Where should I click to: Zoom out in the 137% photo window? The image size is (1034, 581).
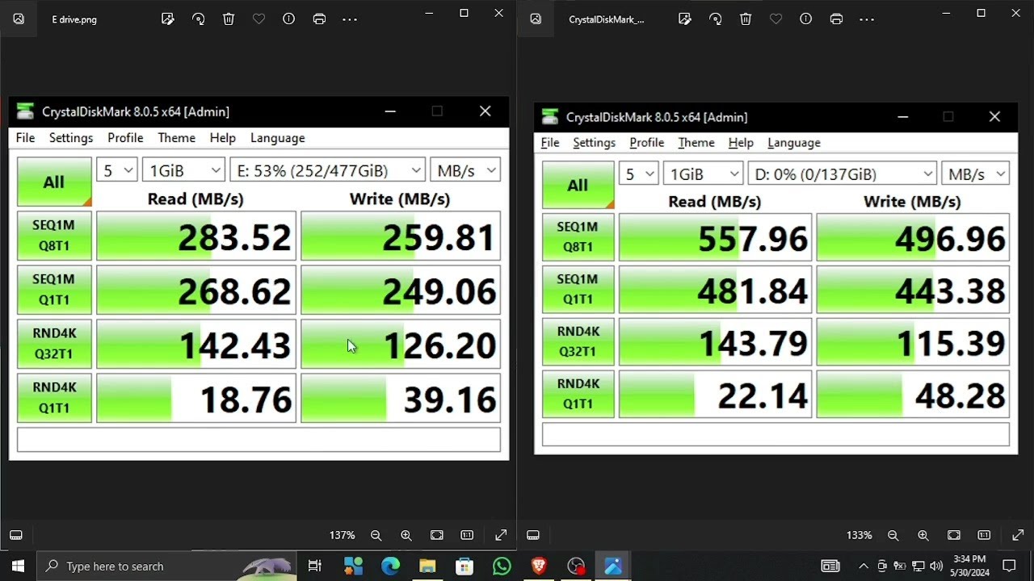376,535
